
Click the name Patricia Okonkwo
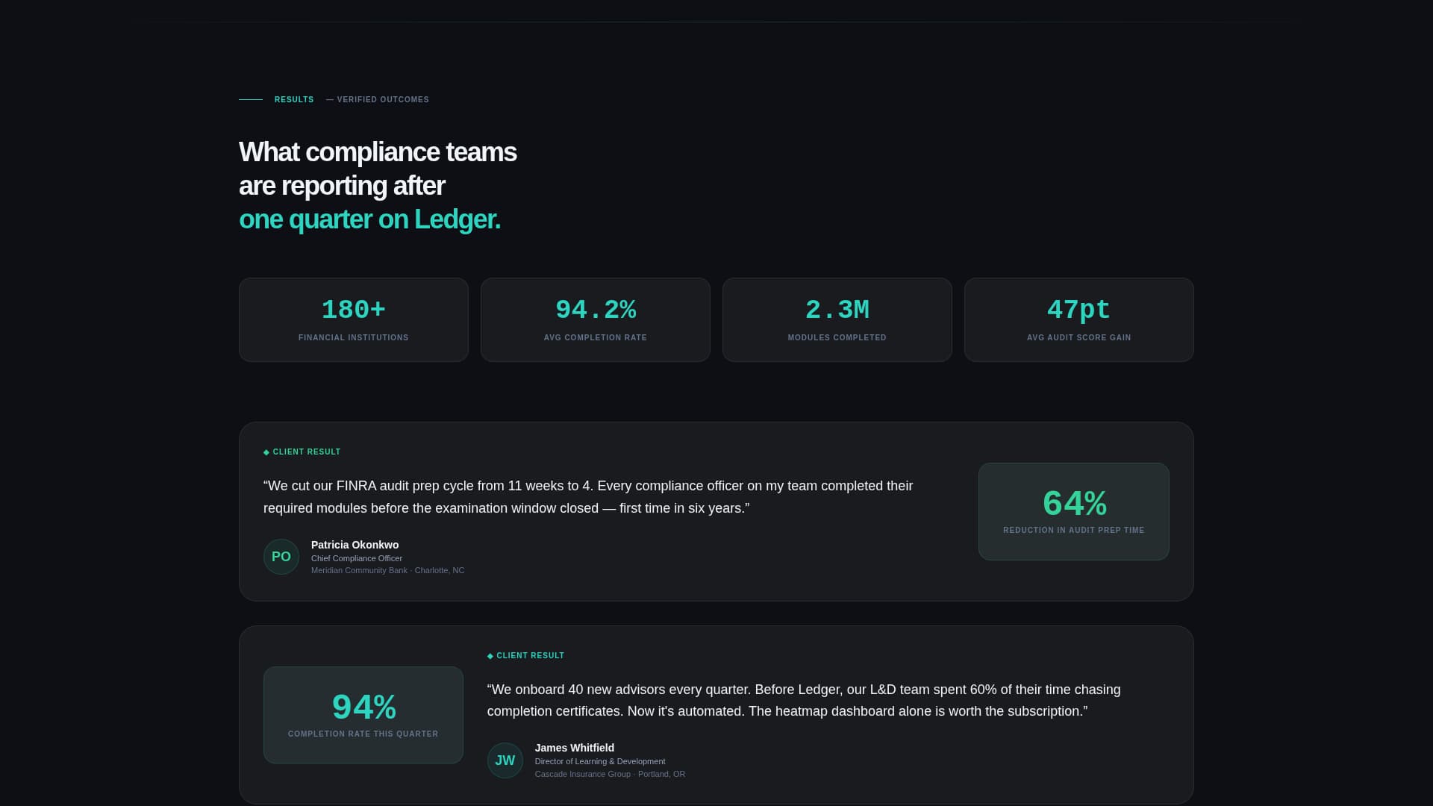coord(355,545)
